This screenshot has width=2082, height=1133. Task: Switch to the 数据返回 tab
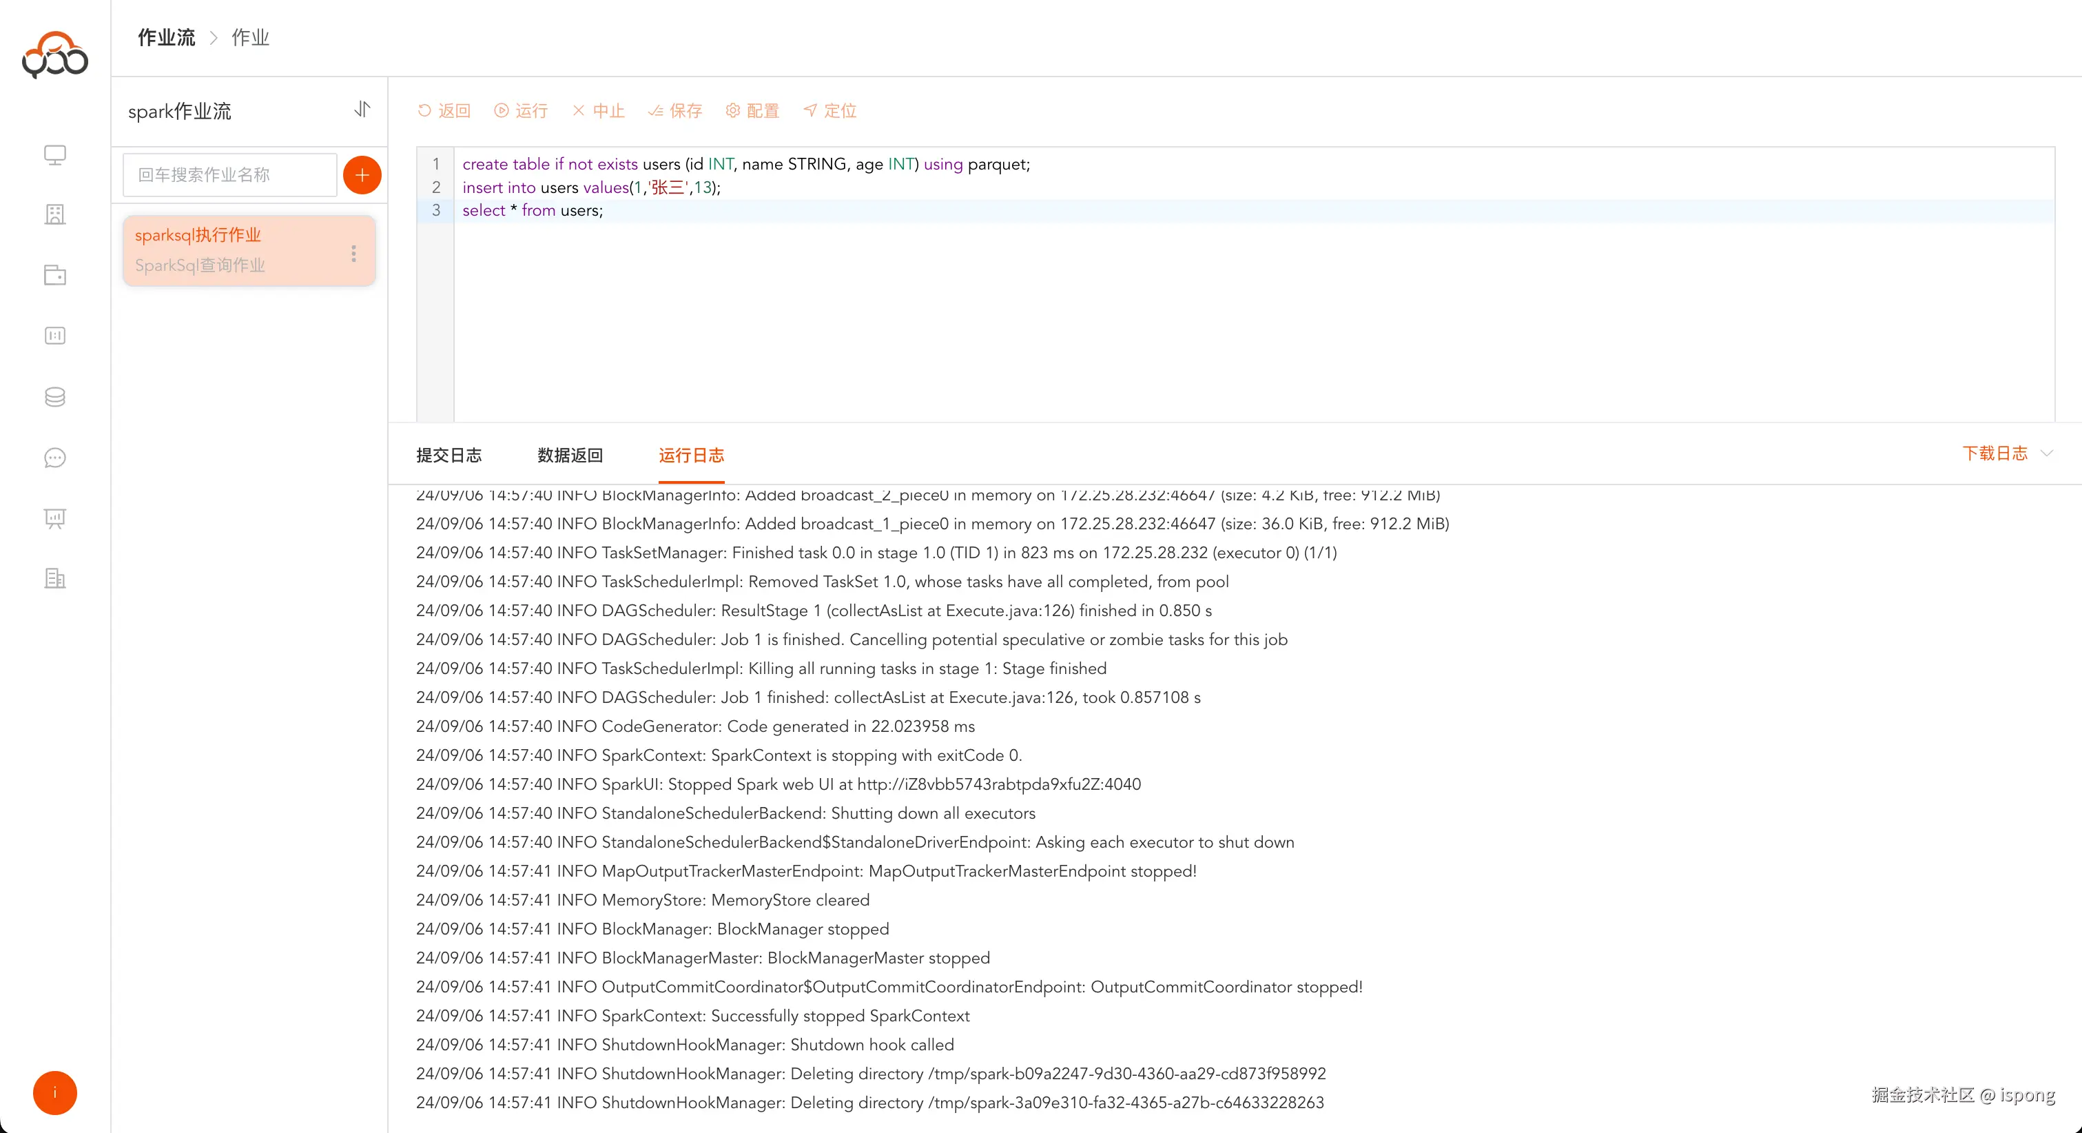pyautogui.click(x=570, y=456)
